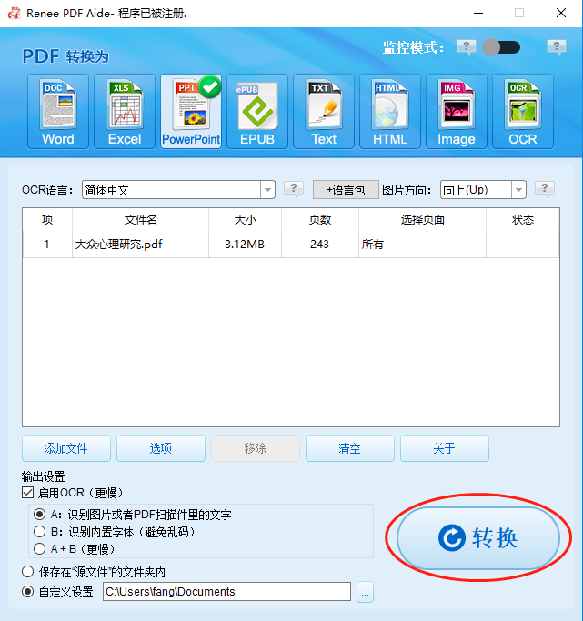Browse output folder with the ... button
Viewport: 583px width, 621px height.
click(x=365, y=592)
